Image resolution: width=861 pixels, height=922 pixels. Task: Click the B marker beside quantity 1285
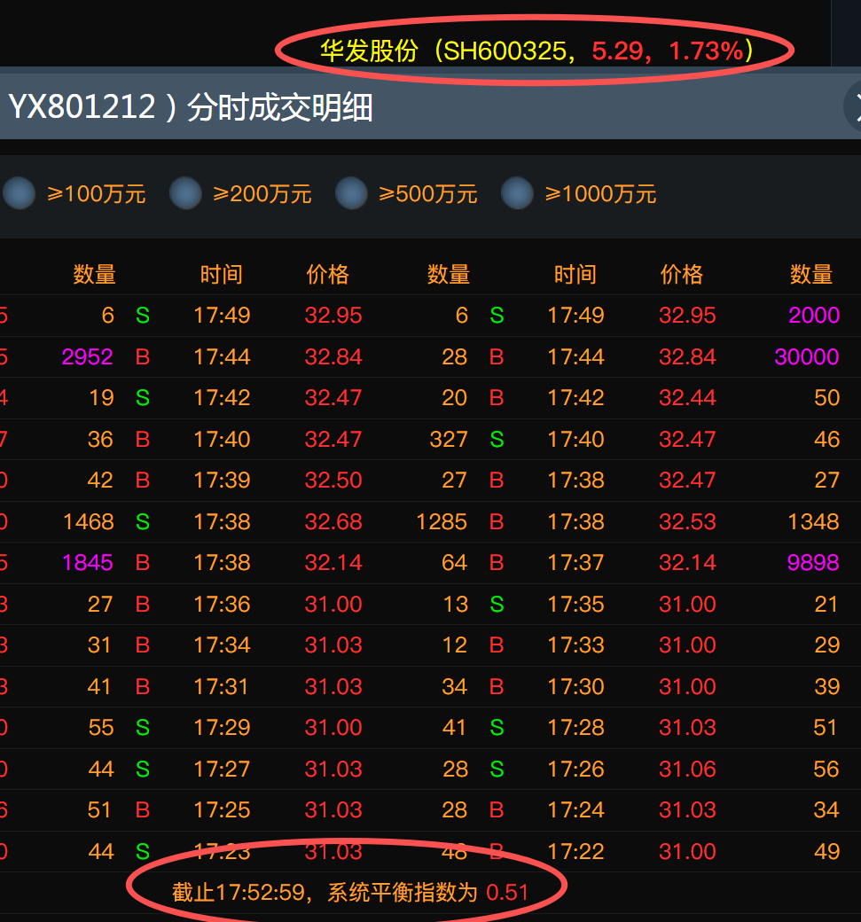(497, 521)
